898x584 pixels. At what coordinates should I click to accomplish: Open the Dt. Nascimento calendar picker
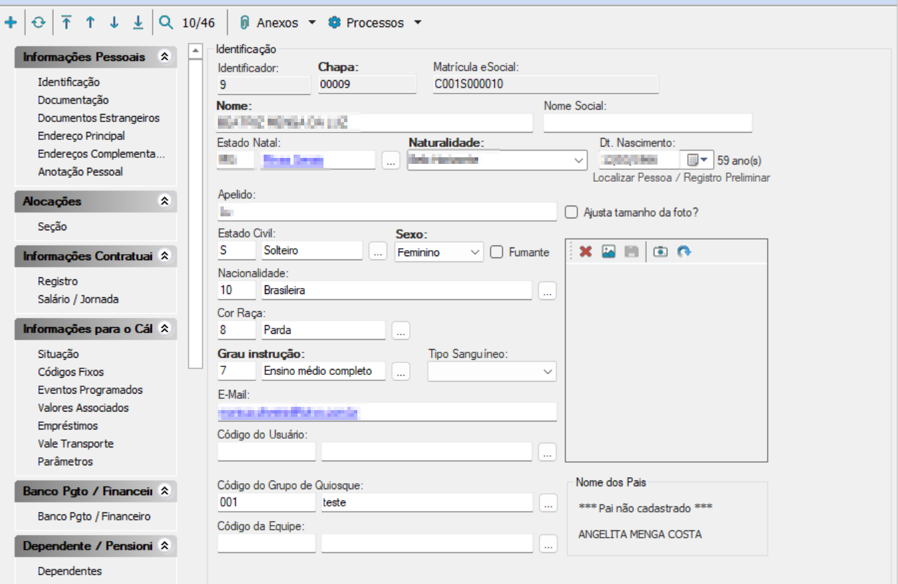(x=696, y=160)
